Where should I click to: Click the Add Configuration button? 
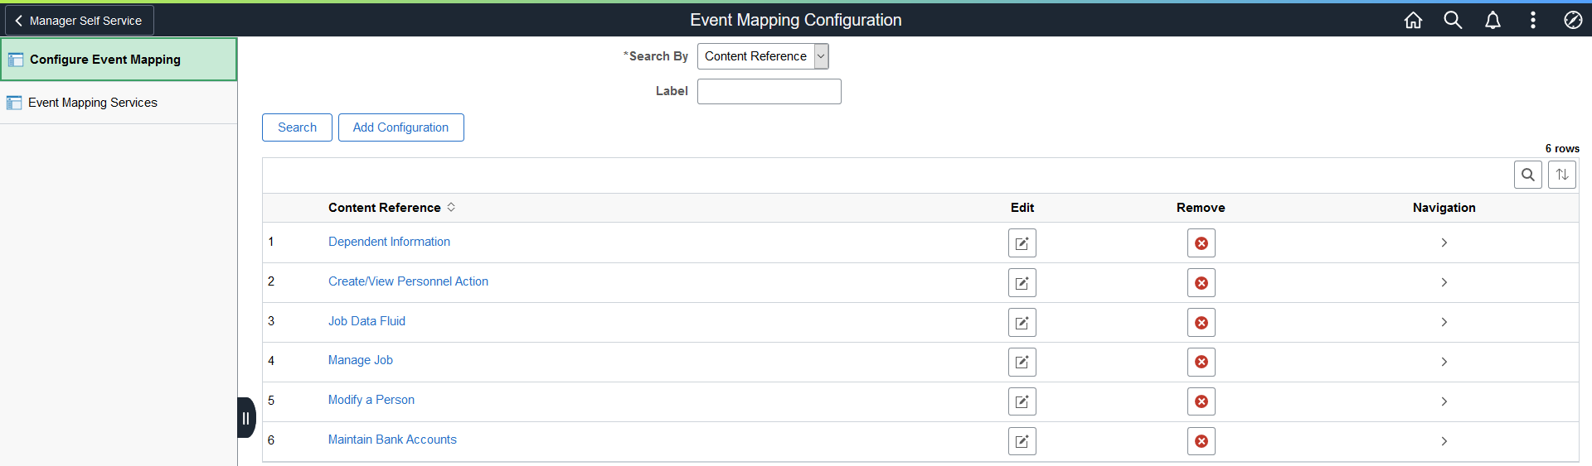pos(400,127)
